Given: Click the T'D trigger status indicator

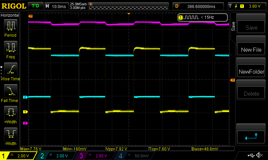Looking at the screenshot, I should tap(36, 6).
